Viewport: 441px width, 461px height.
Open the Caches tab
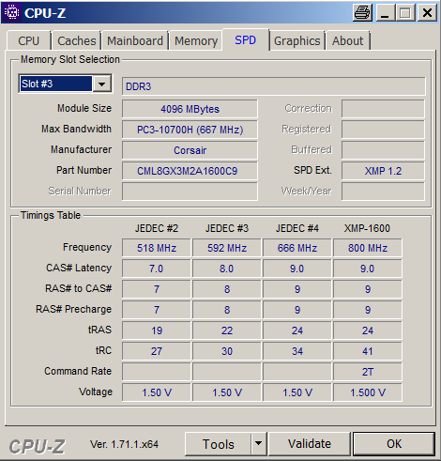click(x=77, y=40)
